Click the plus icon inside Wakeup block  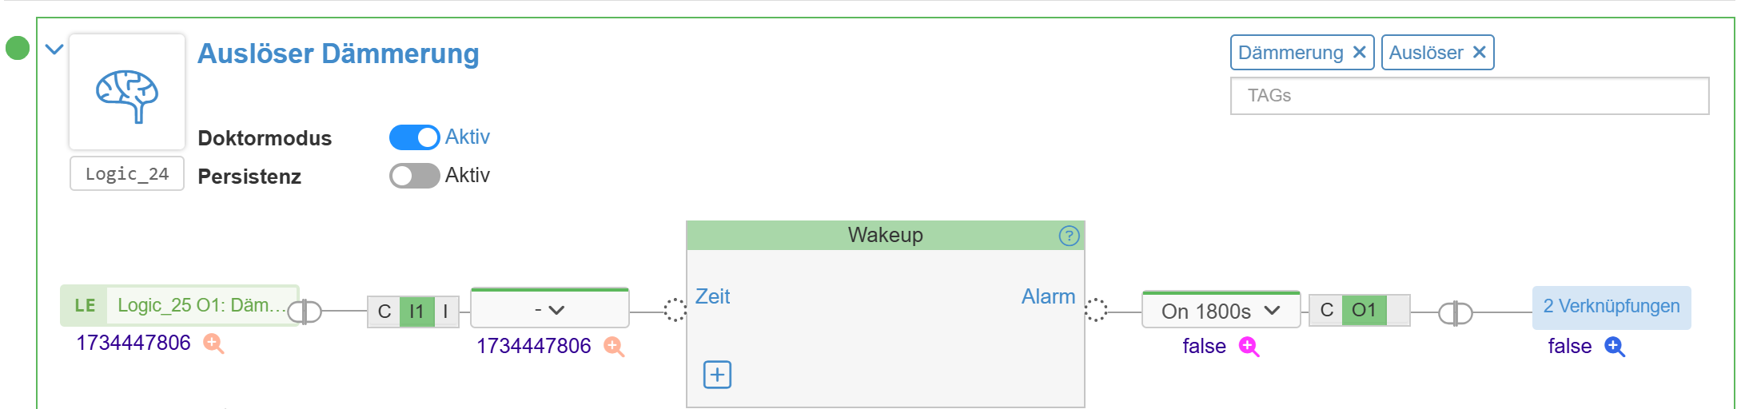pos(717,375)
